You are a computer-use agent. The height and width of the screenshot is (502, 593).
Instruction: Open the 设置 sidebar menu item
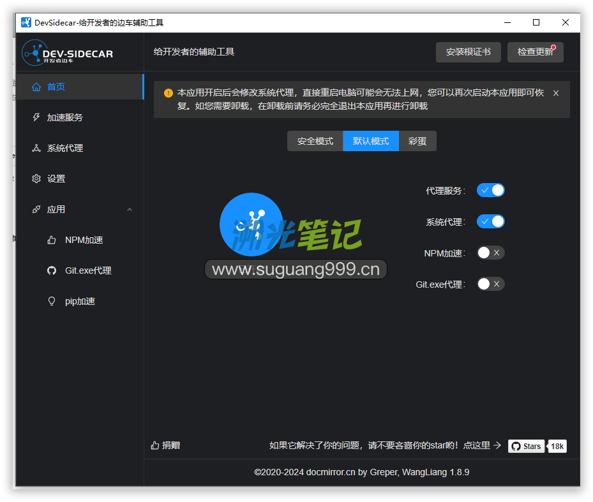tap(80, 179)
